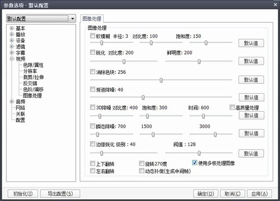Reset 渐进降噪 via 默认值 button
Screen dimensions: 280x201
tap(251, 97)
